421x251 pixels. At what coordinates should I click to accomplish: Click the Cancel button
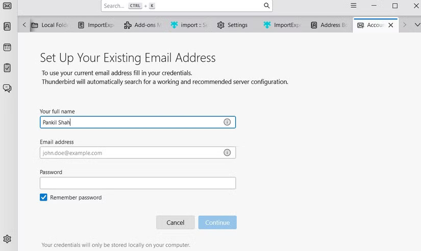(x=176, y=222)
